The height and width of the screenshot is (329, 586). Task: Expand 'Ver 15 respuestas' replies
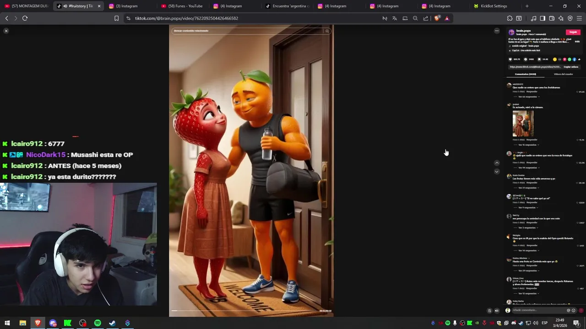coord(527,145)
